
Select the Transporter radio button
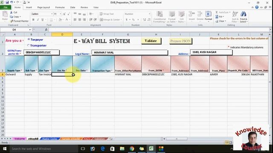tap(29, 45)
